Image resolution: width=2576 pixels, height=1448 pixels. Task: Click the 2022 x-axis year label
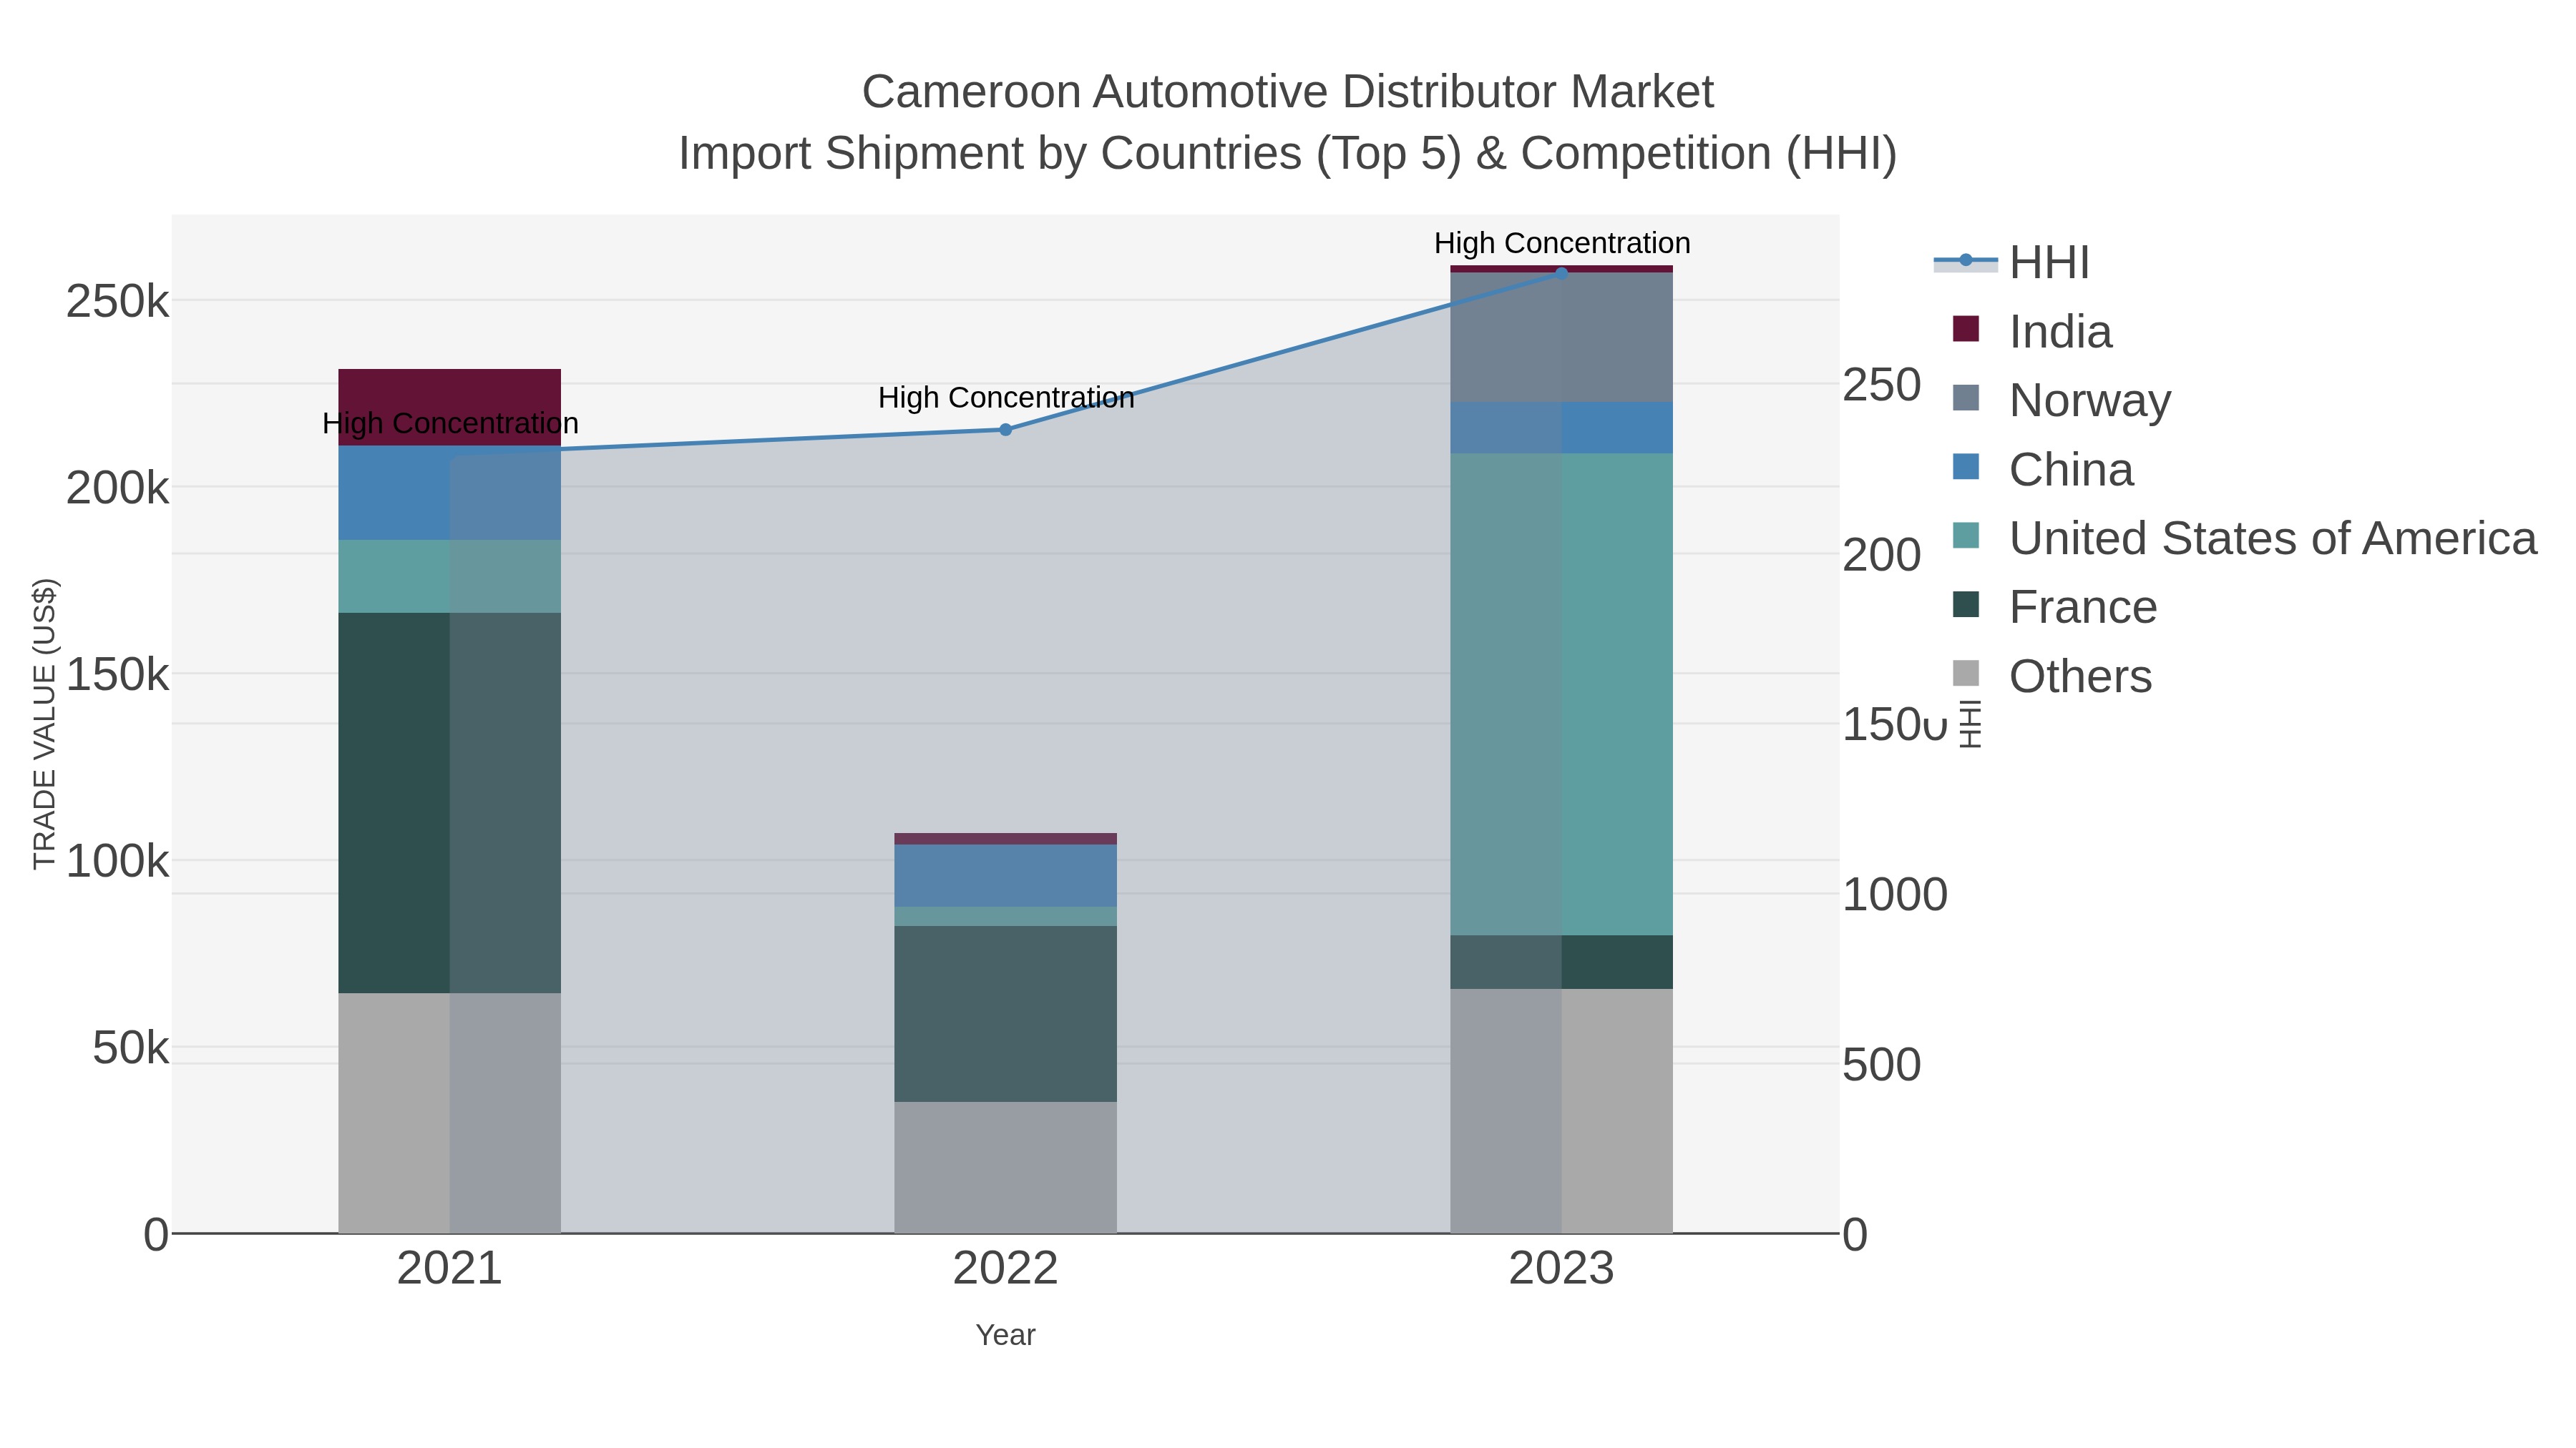pos(1006,1269)
